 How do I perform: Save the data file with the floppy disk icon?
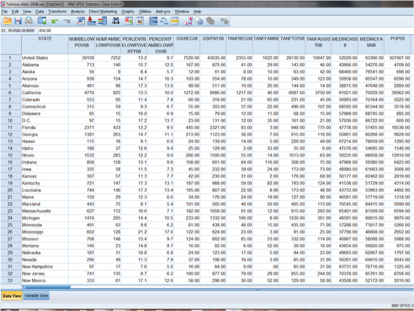coord(18,21)
